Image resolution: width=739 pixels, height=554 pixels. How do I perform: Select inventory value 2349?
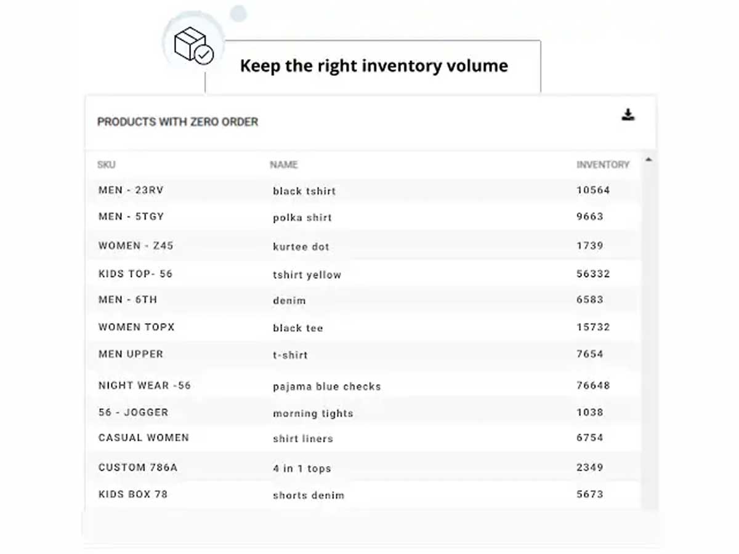click(x=590, y=467)
